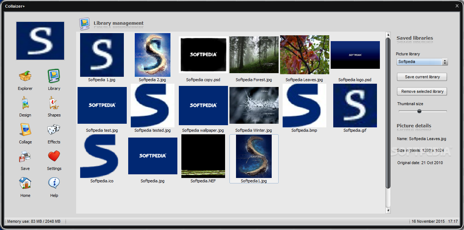Open the Library panel icon
The width and height of the screenshot is (464, 230).
pyautogui.click(x=54, y=76)
